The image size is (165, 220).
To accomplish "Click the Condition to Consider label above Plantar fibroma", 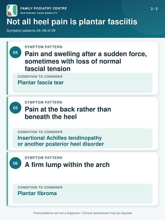I will (x=40, y=187).
